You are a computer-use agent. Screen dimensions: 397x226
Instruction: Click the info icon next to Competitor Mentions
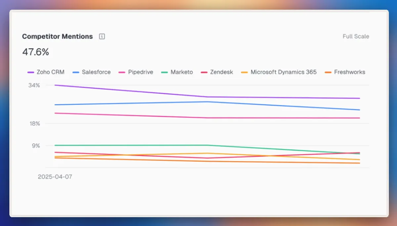[x=102, y=36]
